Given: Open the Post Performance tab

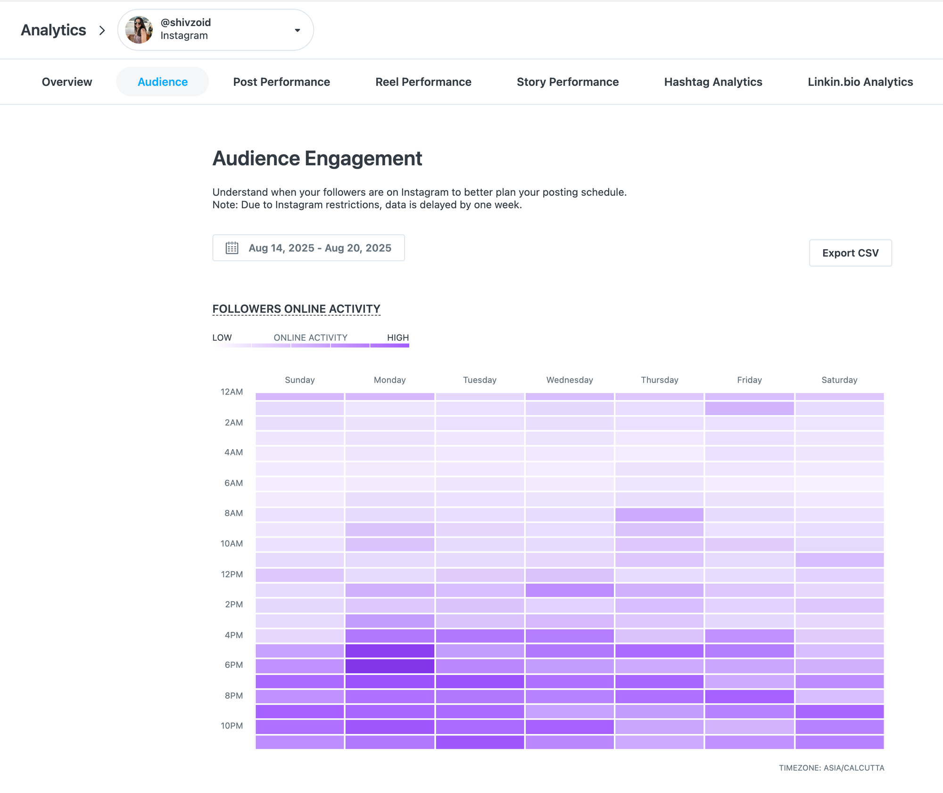Looking at the screenshot, I should pyautogui.click(x=281, y=82).
